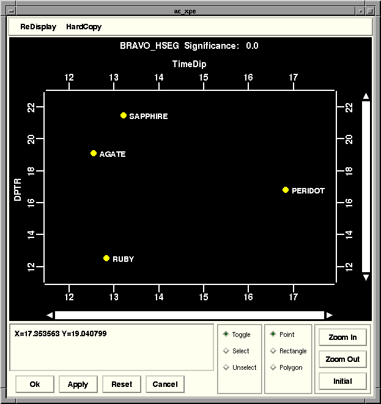Click the Apply button
Viewport: 381px width, 404px height.
click(78, 384)
